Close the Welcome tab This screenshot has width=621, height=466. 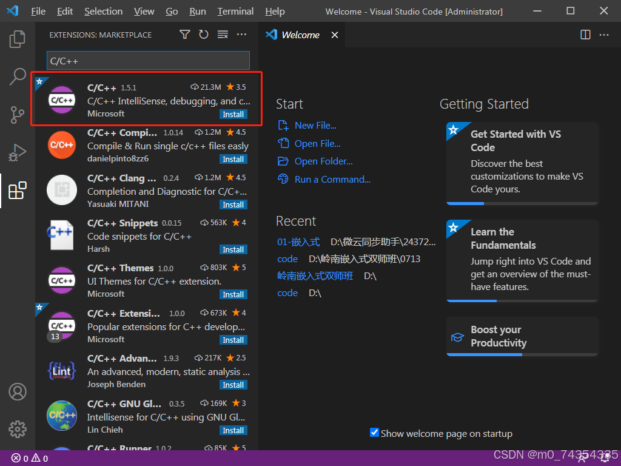(335, 35)
